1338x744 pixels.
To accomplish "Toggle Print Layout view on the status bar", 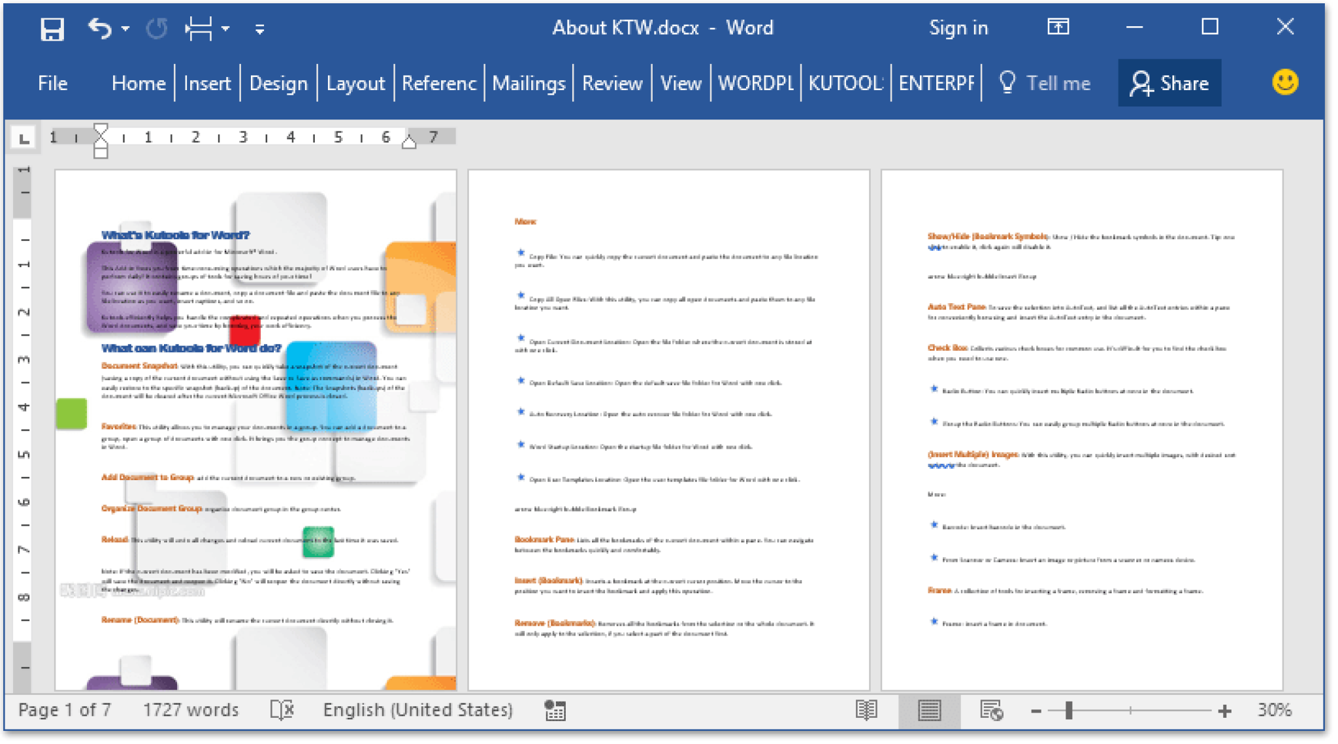I will point(930,710).
